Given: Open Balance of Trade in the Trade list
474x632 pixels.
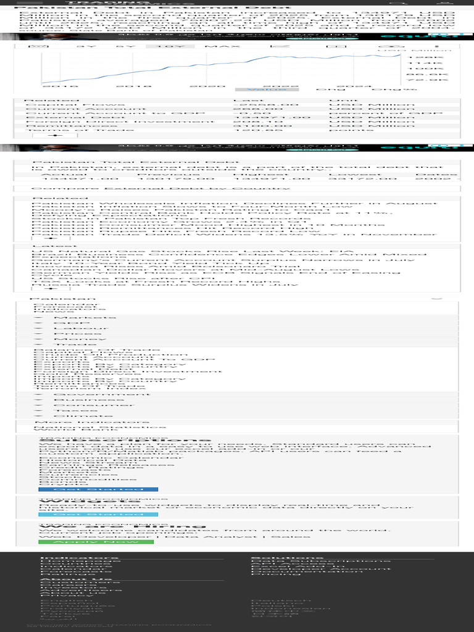Looking at the screenshot, I should point(97,350).
